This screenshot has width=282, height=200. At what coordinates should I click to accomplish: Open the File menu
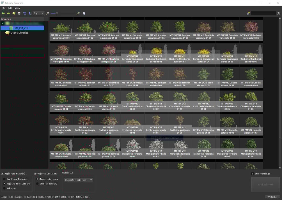pyautogui.click(x=3, y=8)
